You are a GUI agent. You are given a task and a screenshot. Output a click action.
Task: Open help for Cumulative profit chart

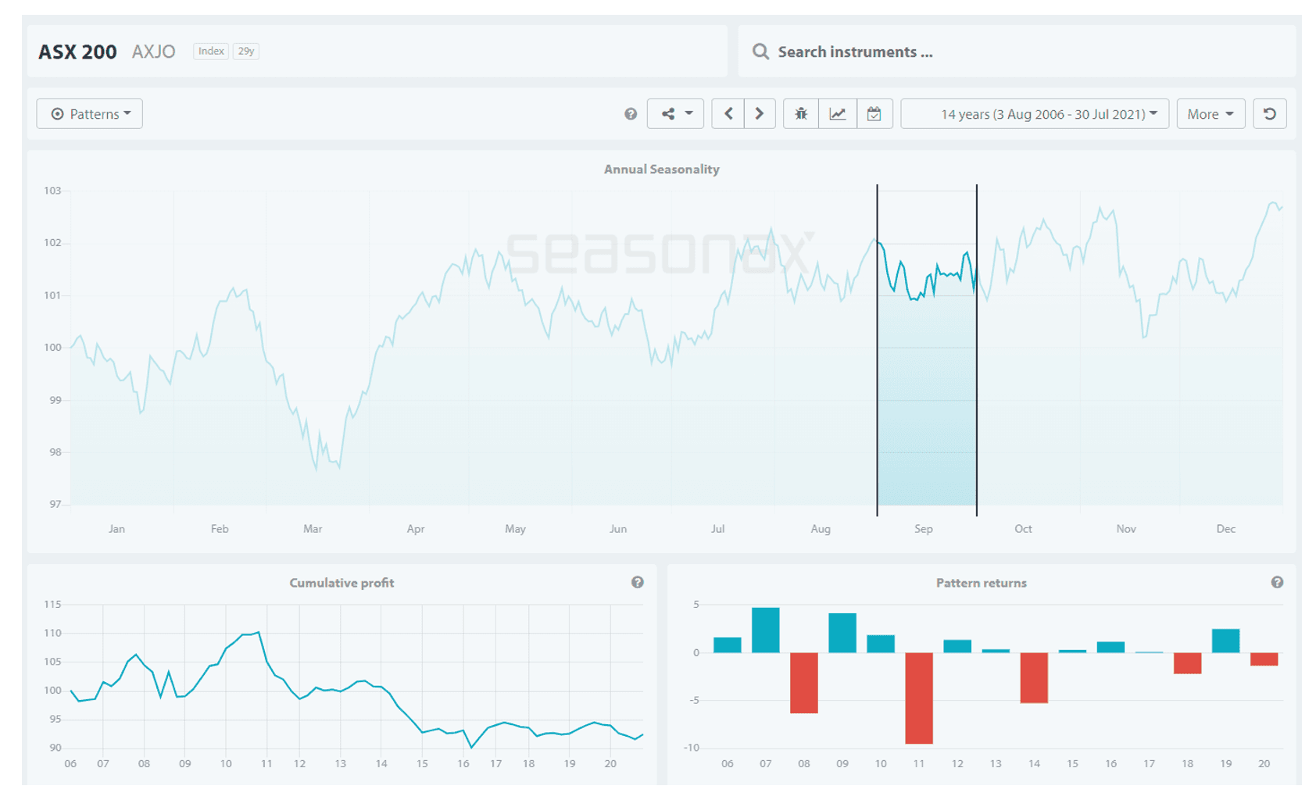[638, 582]
